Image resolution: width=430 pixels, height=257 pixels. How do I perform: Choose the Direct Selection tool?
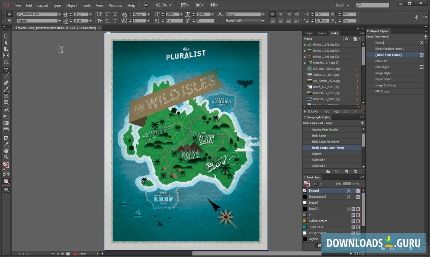tap(6, 44)
